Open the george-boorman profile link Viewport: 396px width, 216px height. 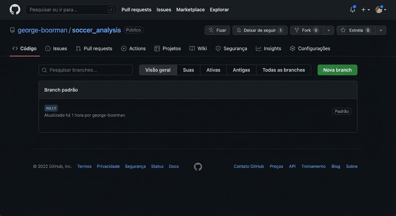tap(42, 30)
